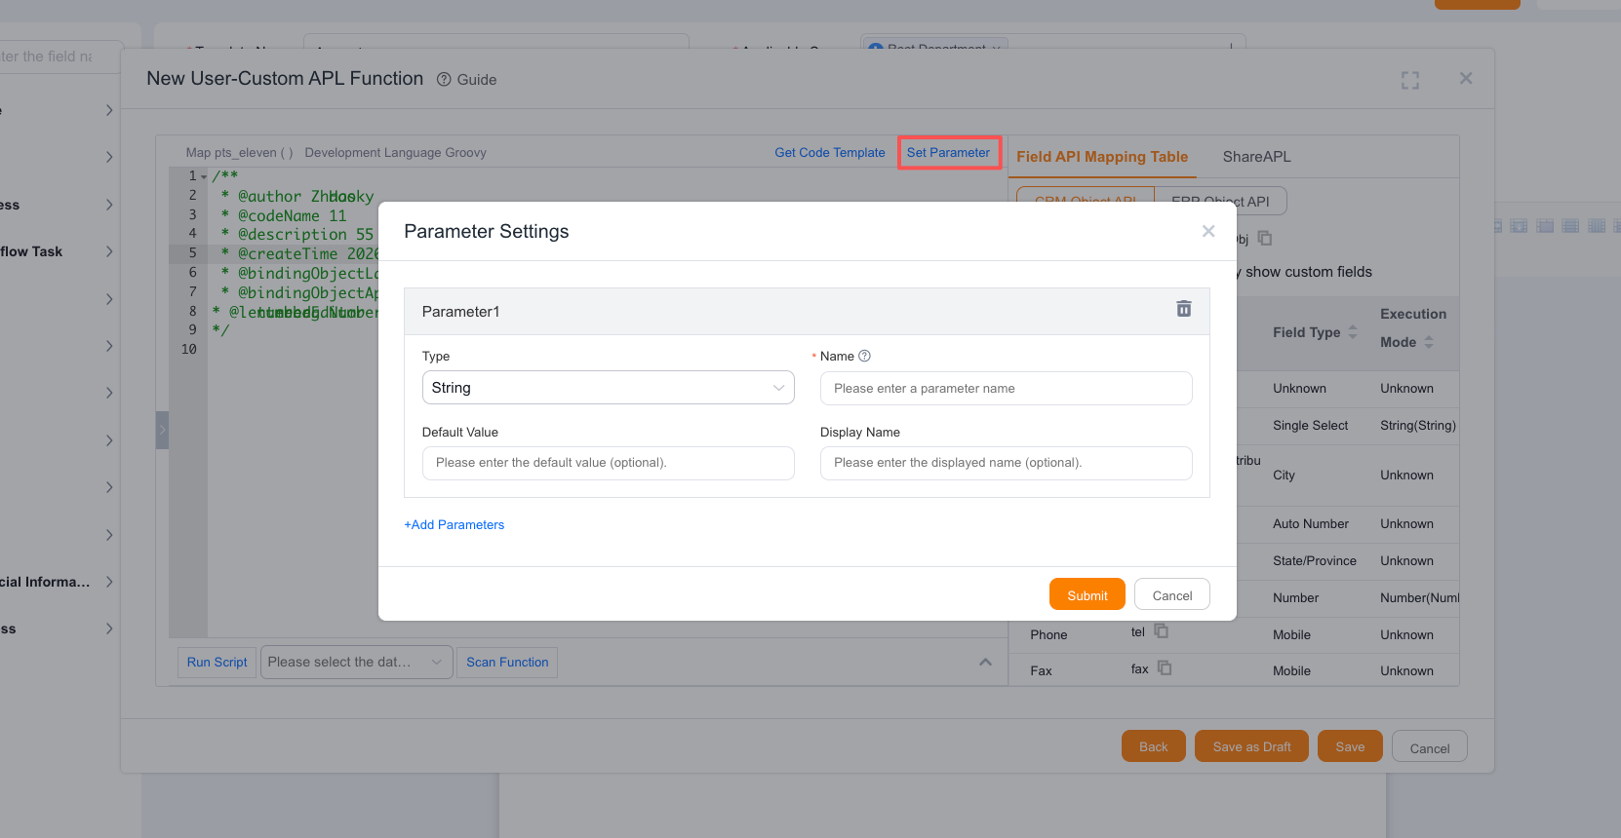Screen dimensions: 1621x838
Task: Submit the parameter settings
Action: (x=1087, y=595)
